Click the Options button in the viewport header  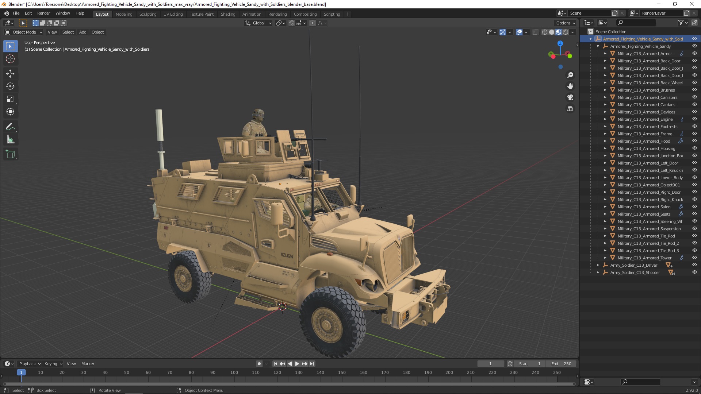565,23
